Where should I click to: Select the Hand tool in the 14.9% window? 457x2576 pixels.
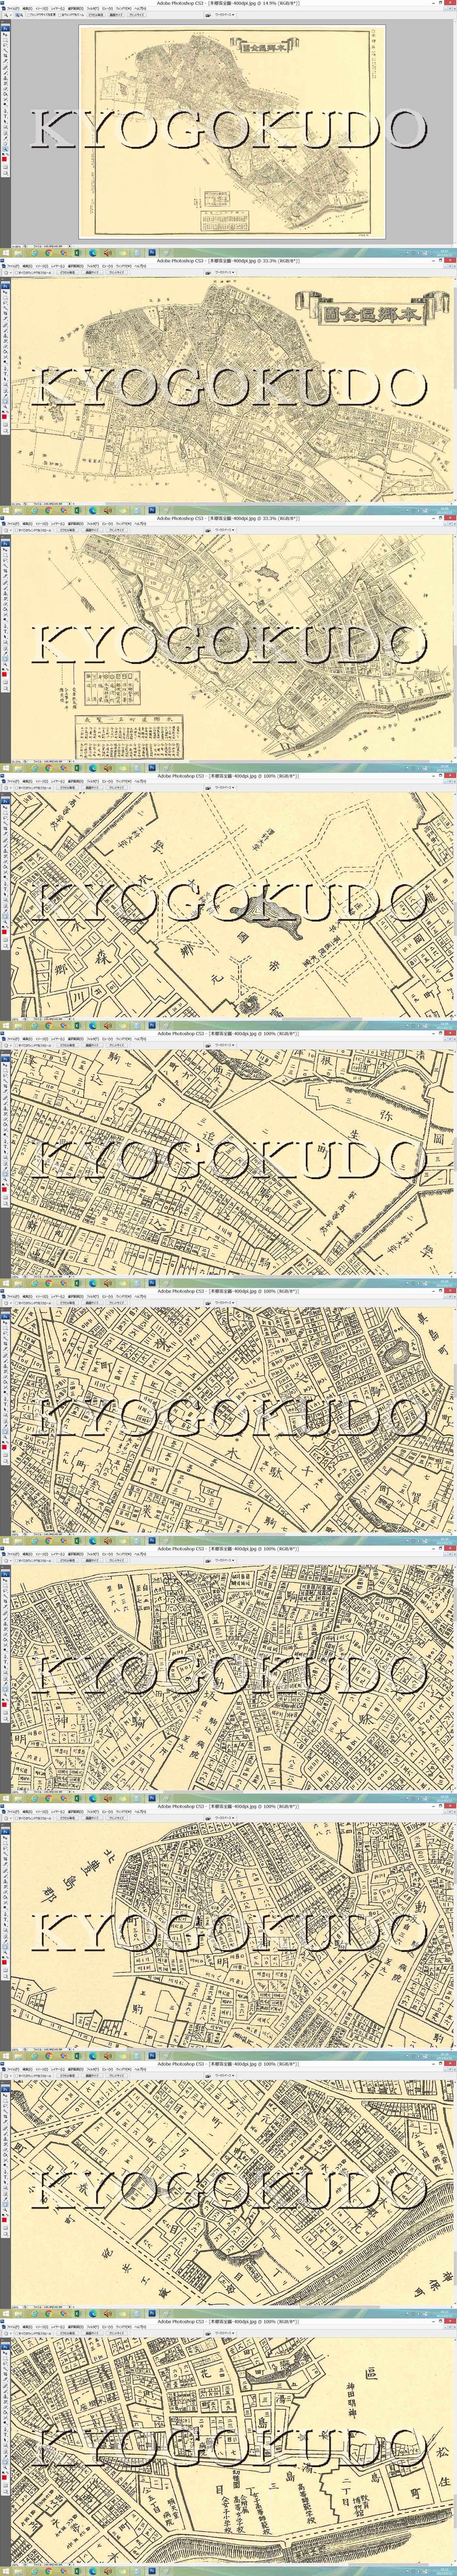tap(5, 144)
